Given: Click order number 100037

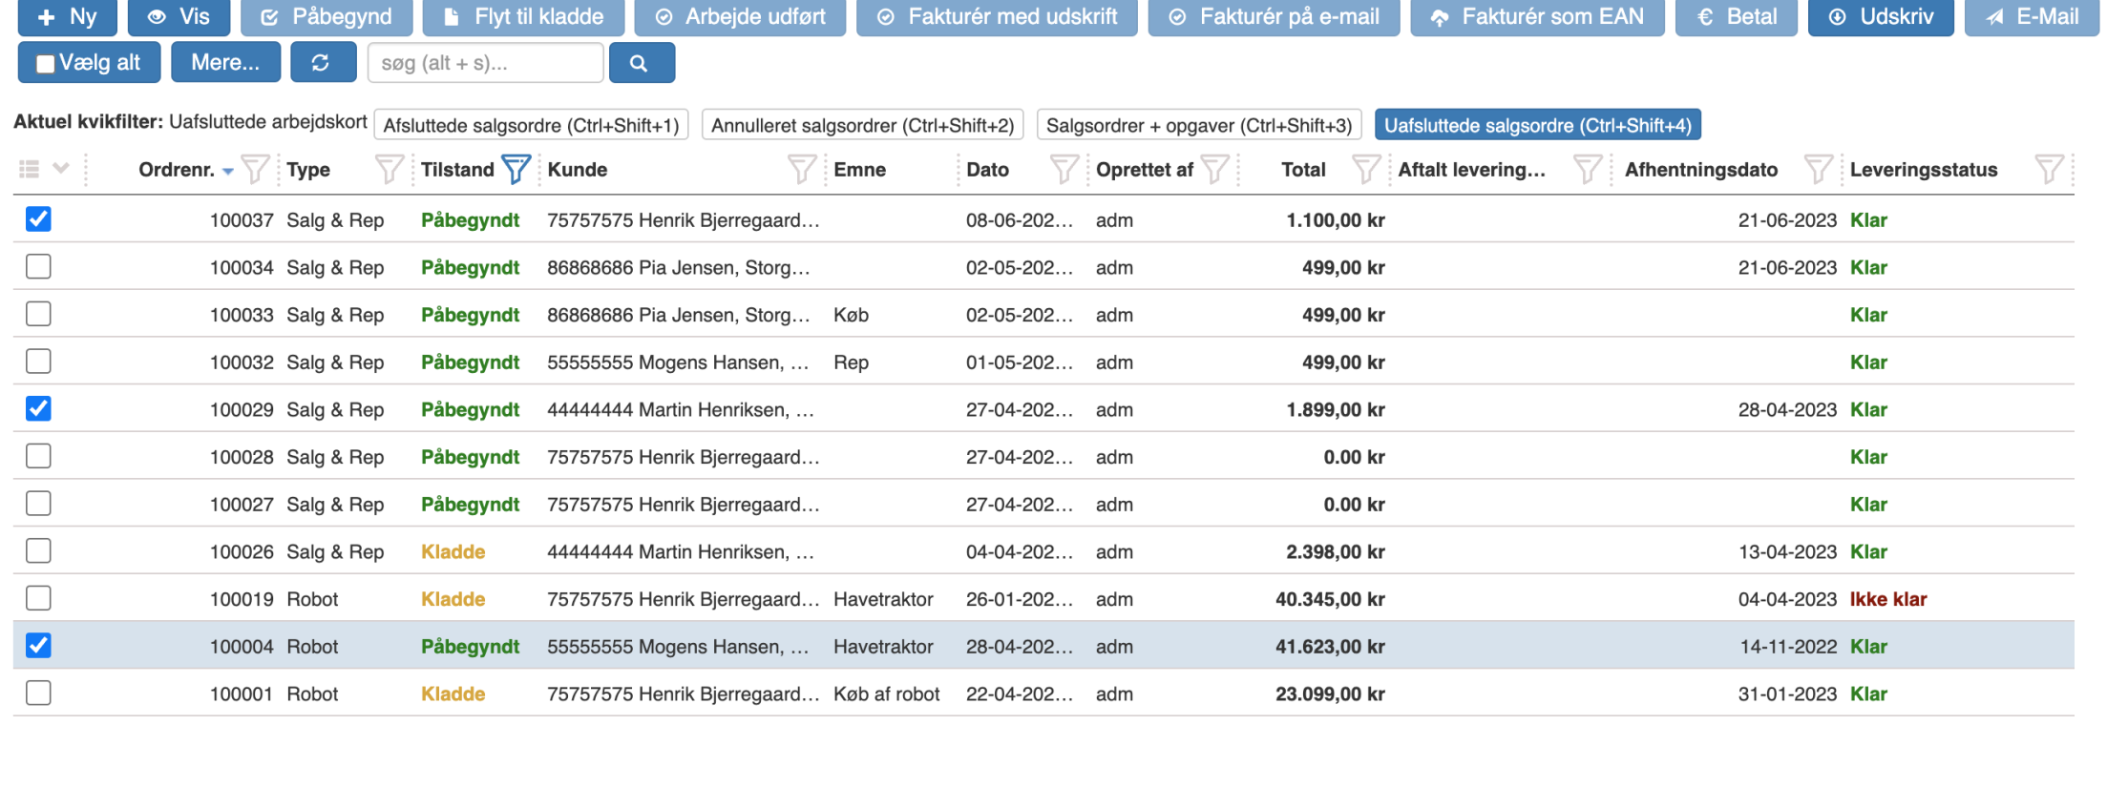Looking at the screenshot, I should pyautogui.click(x=242, y=220).
